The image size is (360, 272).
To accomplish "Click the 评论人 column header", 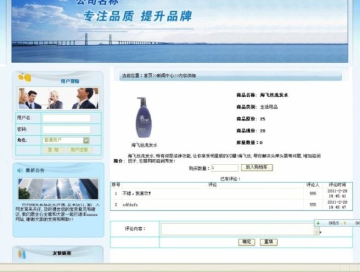I will (313, 184).
